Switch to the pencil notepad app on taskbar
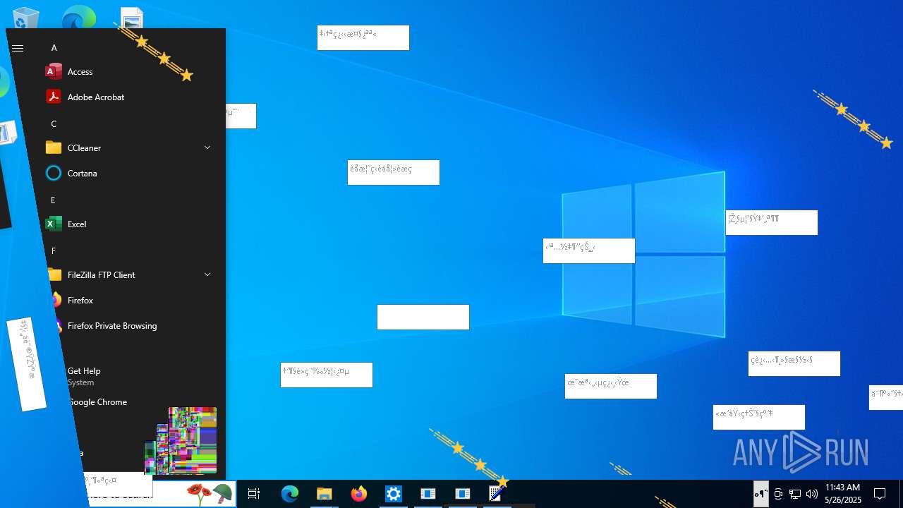The width and height of the screenshot is (903, 508). (497, 494)
